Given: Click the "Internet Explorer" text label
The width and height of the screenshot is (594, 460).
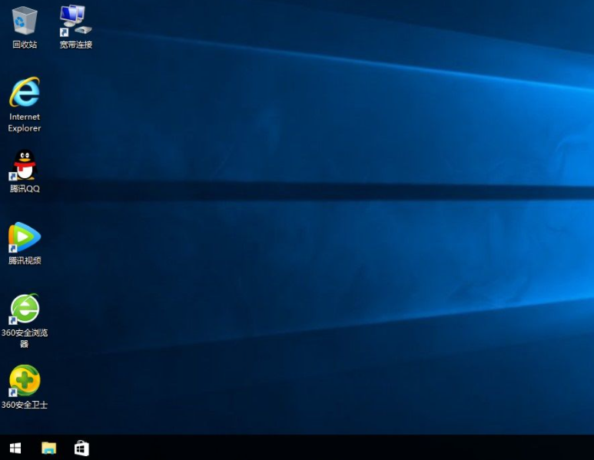Looking at the screenshot, I should click(x=25, y=123).
